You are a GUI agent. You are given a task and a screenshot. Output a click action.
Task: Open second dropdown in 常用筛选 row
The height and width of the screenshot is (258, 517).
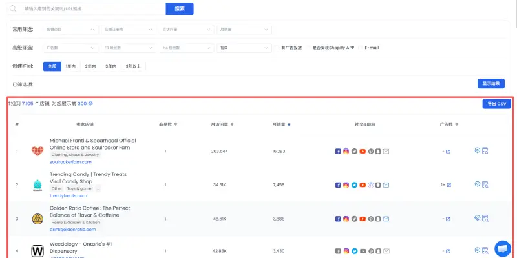click(x=129, y=30)
